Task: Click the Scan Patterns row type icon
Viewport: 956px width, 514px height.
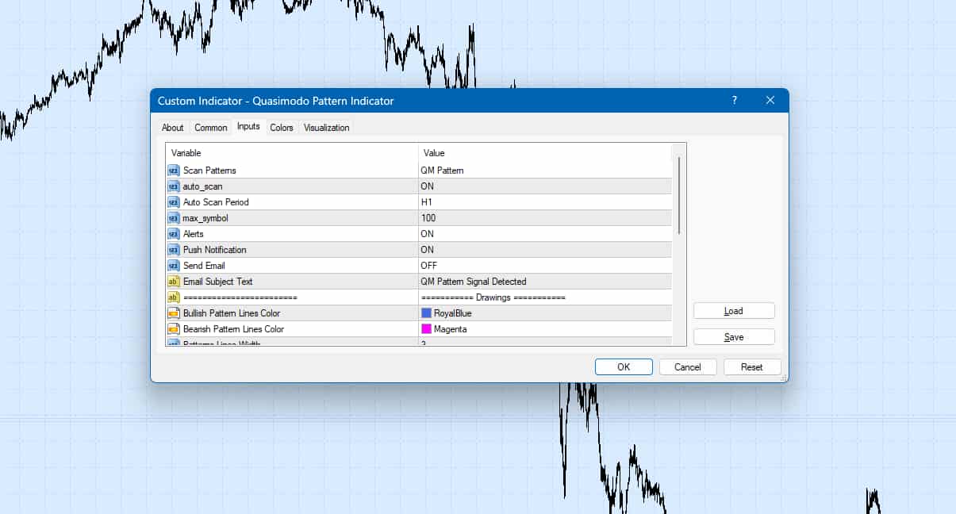Action: (x=174, y=171)
